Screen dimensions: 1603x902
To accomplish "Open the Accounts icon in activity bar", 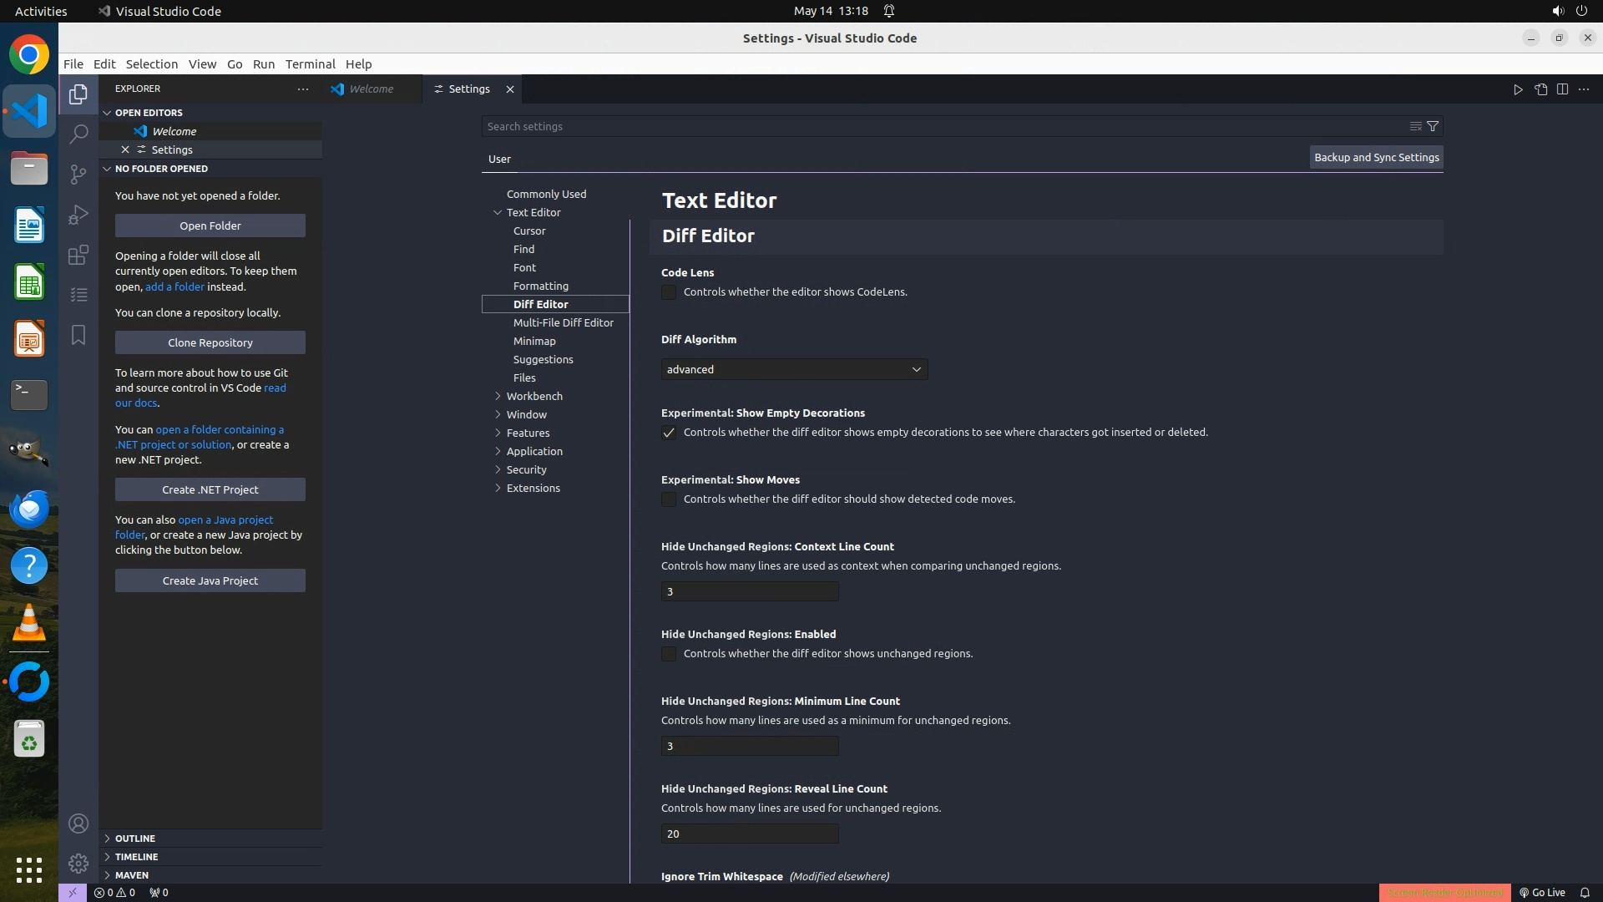I will tap(78, 823).
